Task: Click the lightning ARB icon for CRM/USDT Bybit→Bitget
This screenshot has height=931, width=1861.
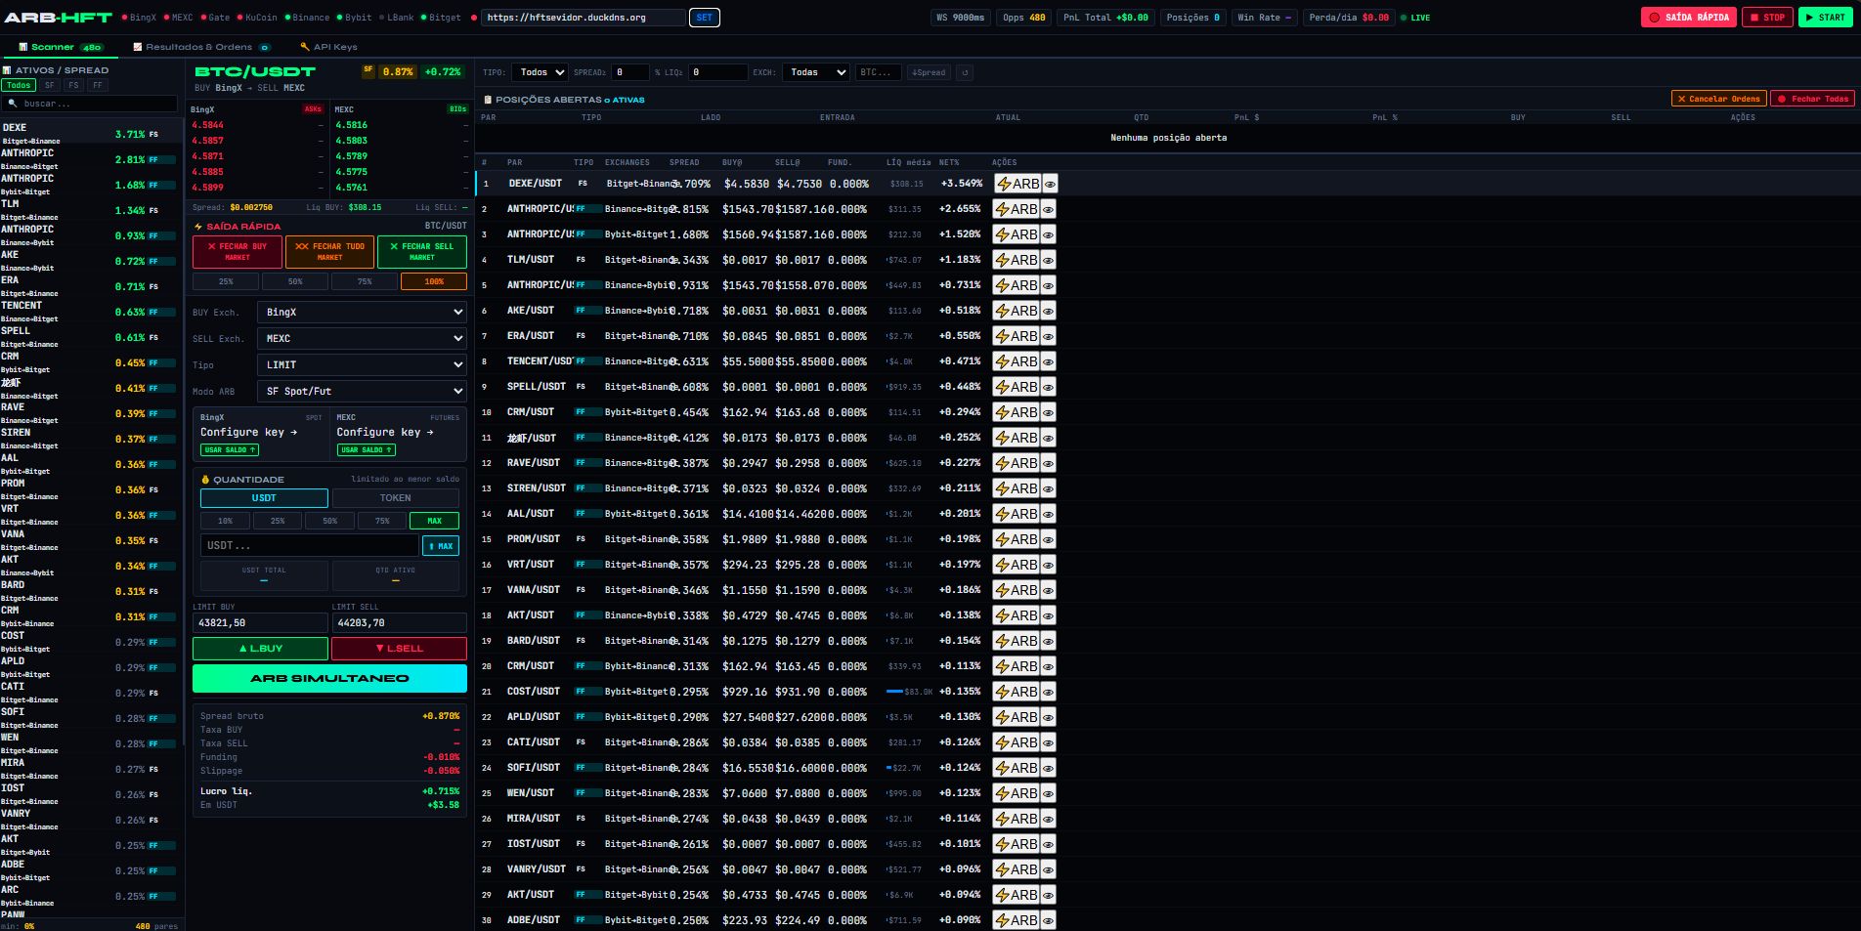Action: click(1016, 412)
